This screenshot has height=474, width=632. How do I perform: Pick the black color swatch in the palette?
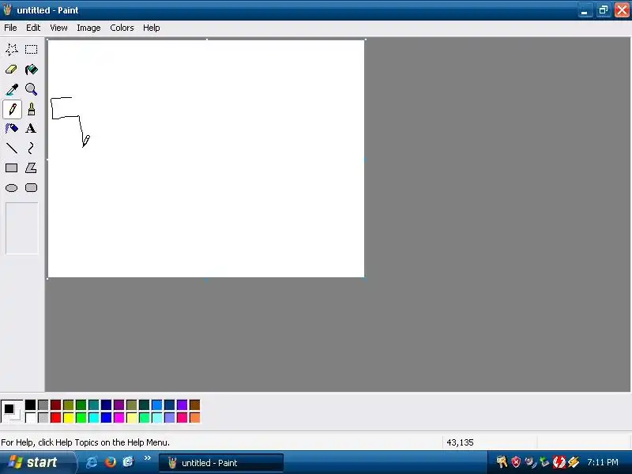pos(31,404)
